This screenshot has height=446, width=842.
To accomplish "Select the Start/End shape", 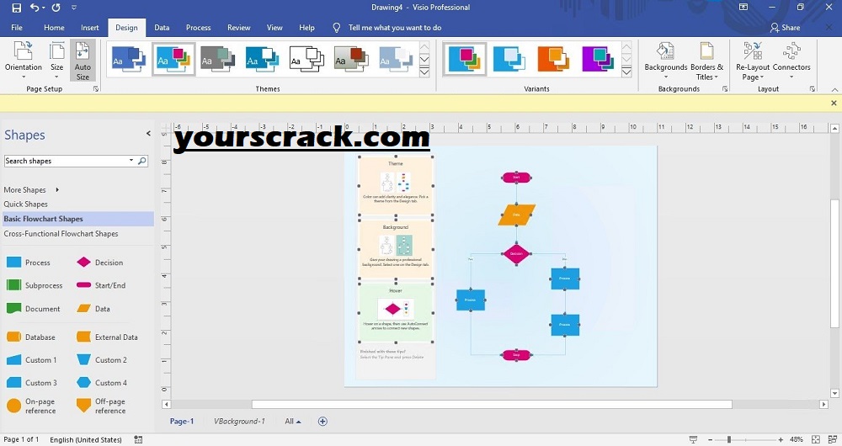I will tap(83, 285).
